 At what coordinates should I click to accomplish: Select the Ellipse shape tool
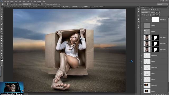[x=2, y=51]
